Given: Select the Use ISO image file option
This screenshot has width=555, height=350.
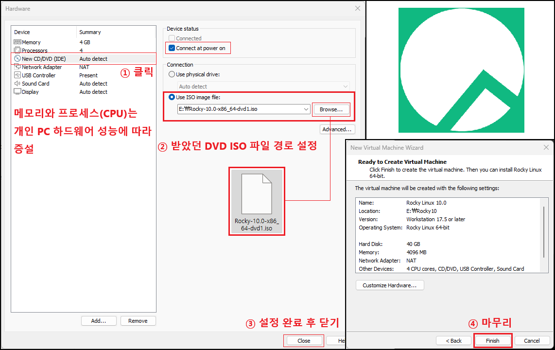Looking at the screenshot, I should [x=172, y=97].
